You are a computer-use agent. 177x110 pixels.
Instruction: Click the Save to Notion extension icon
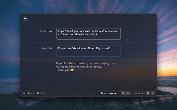point(24,94)
